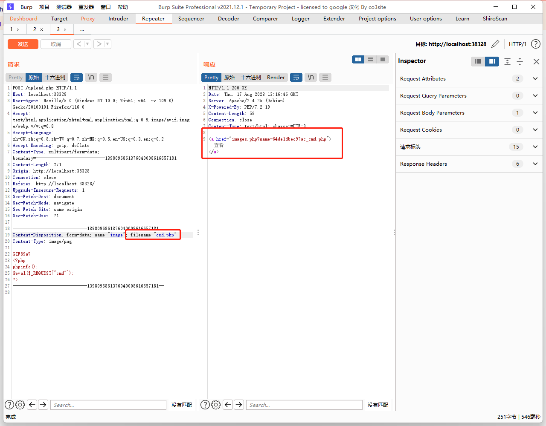This screenshot has width=546, height=426.
Task: Jump to next response search match
Action: pyautogui.click(x=239, y=405)
